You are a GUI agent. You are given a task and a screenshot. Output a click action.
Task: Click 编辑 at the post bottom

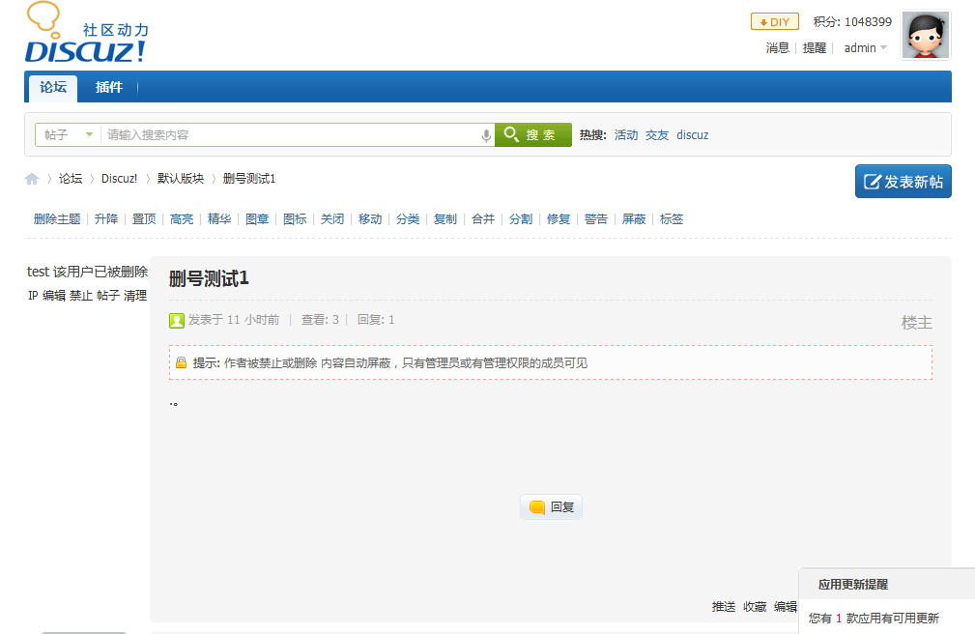[x=786, y=607]
